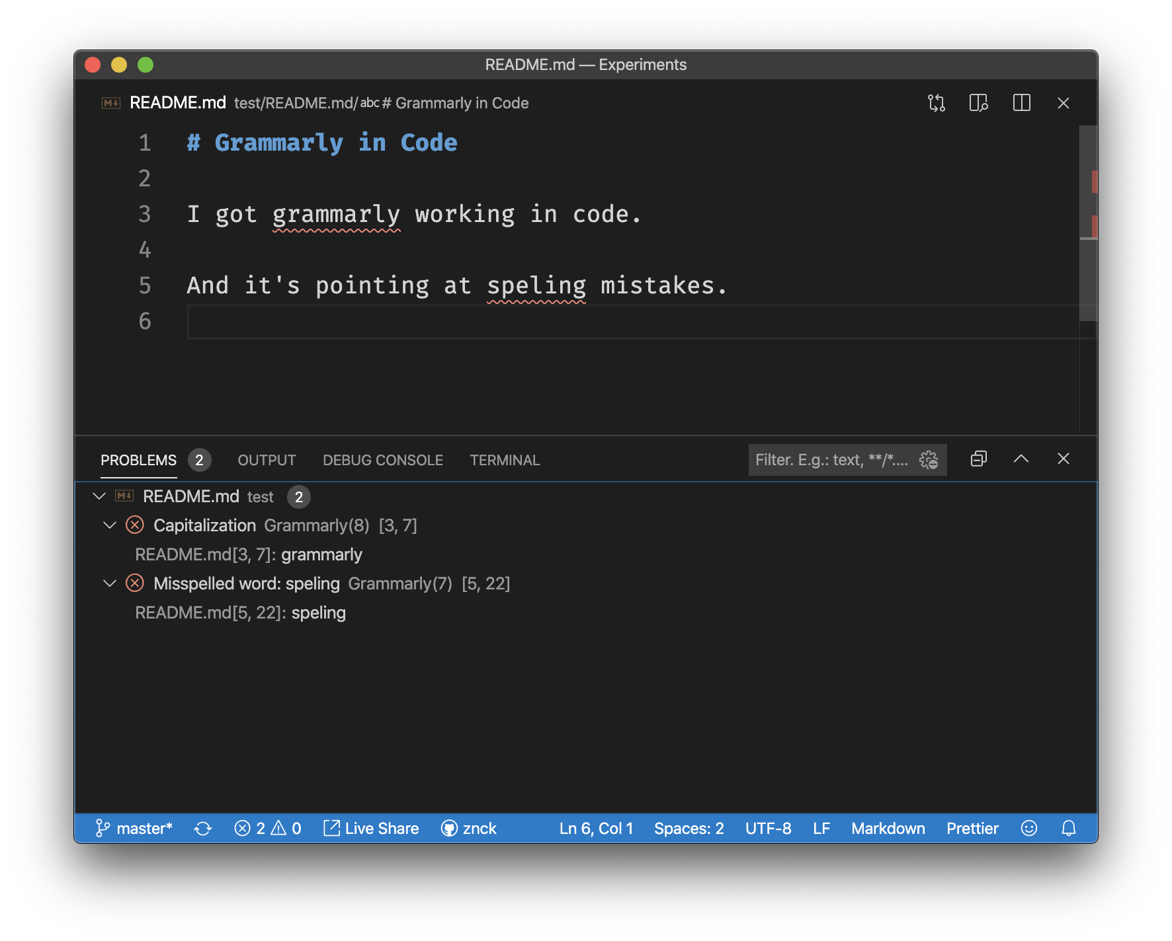1172x941 pixels.
Task: Close the bottom panel
Action: click(x=1063, y=459)
